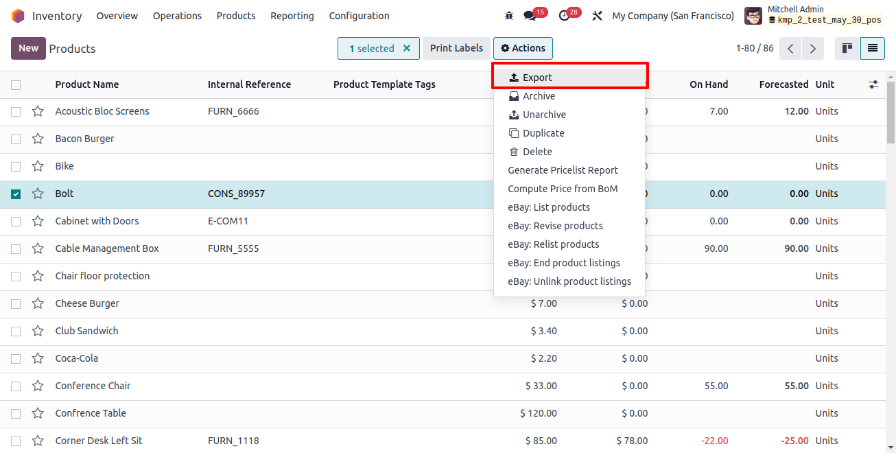Check the Bacon Burger row checkbox
The image size is (896, 453).
click(16, 139)
